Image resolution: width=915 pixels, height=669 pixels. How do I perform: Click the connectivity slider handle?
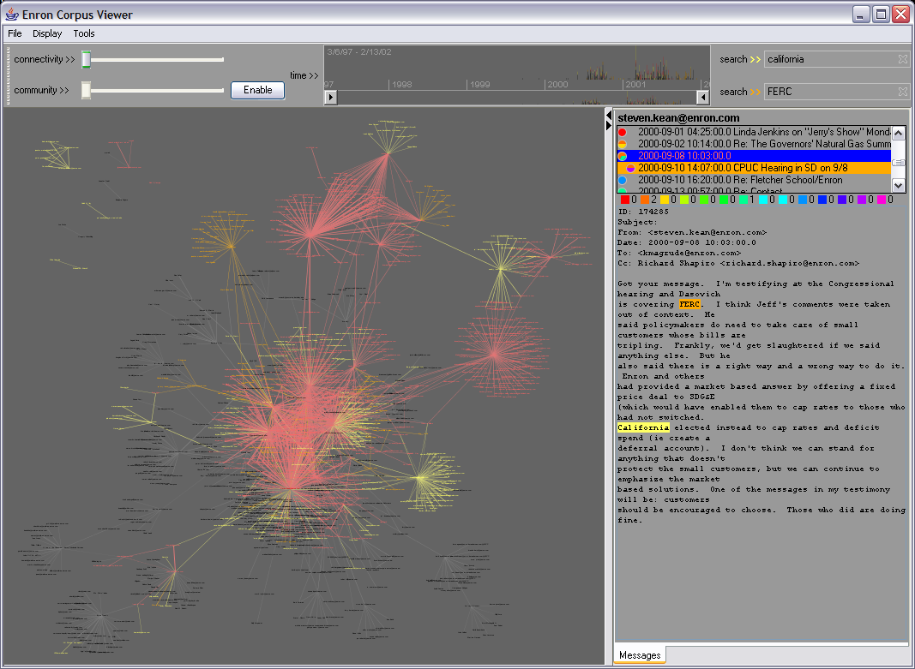pyautogui.click(x=87, y=59)
